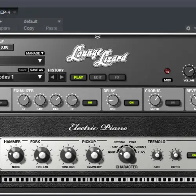Open the bank dropdown below MANAGE
196x196 pixels.
click(x=22, y=61)
